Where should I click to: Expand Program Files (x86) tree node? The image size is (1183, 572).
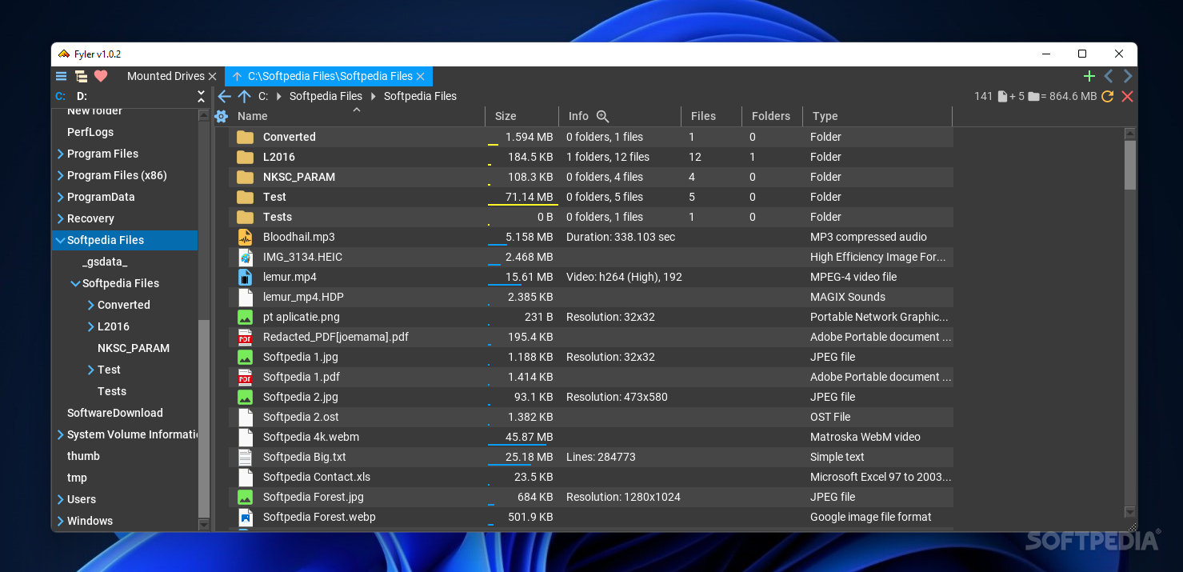(x=60, y=175)
